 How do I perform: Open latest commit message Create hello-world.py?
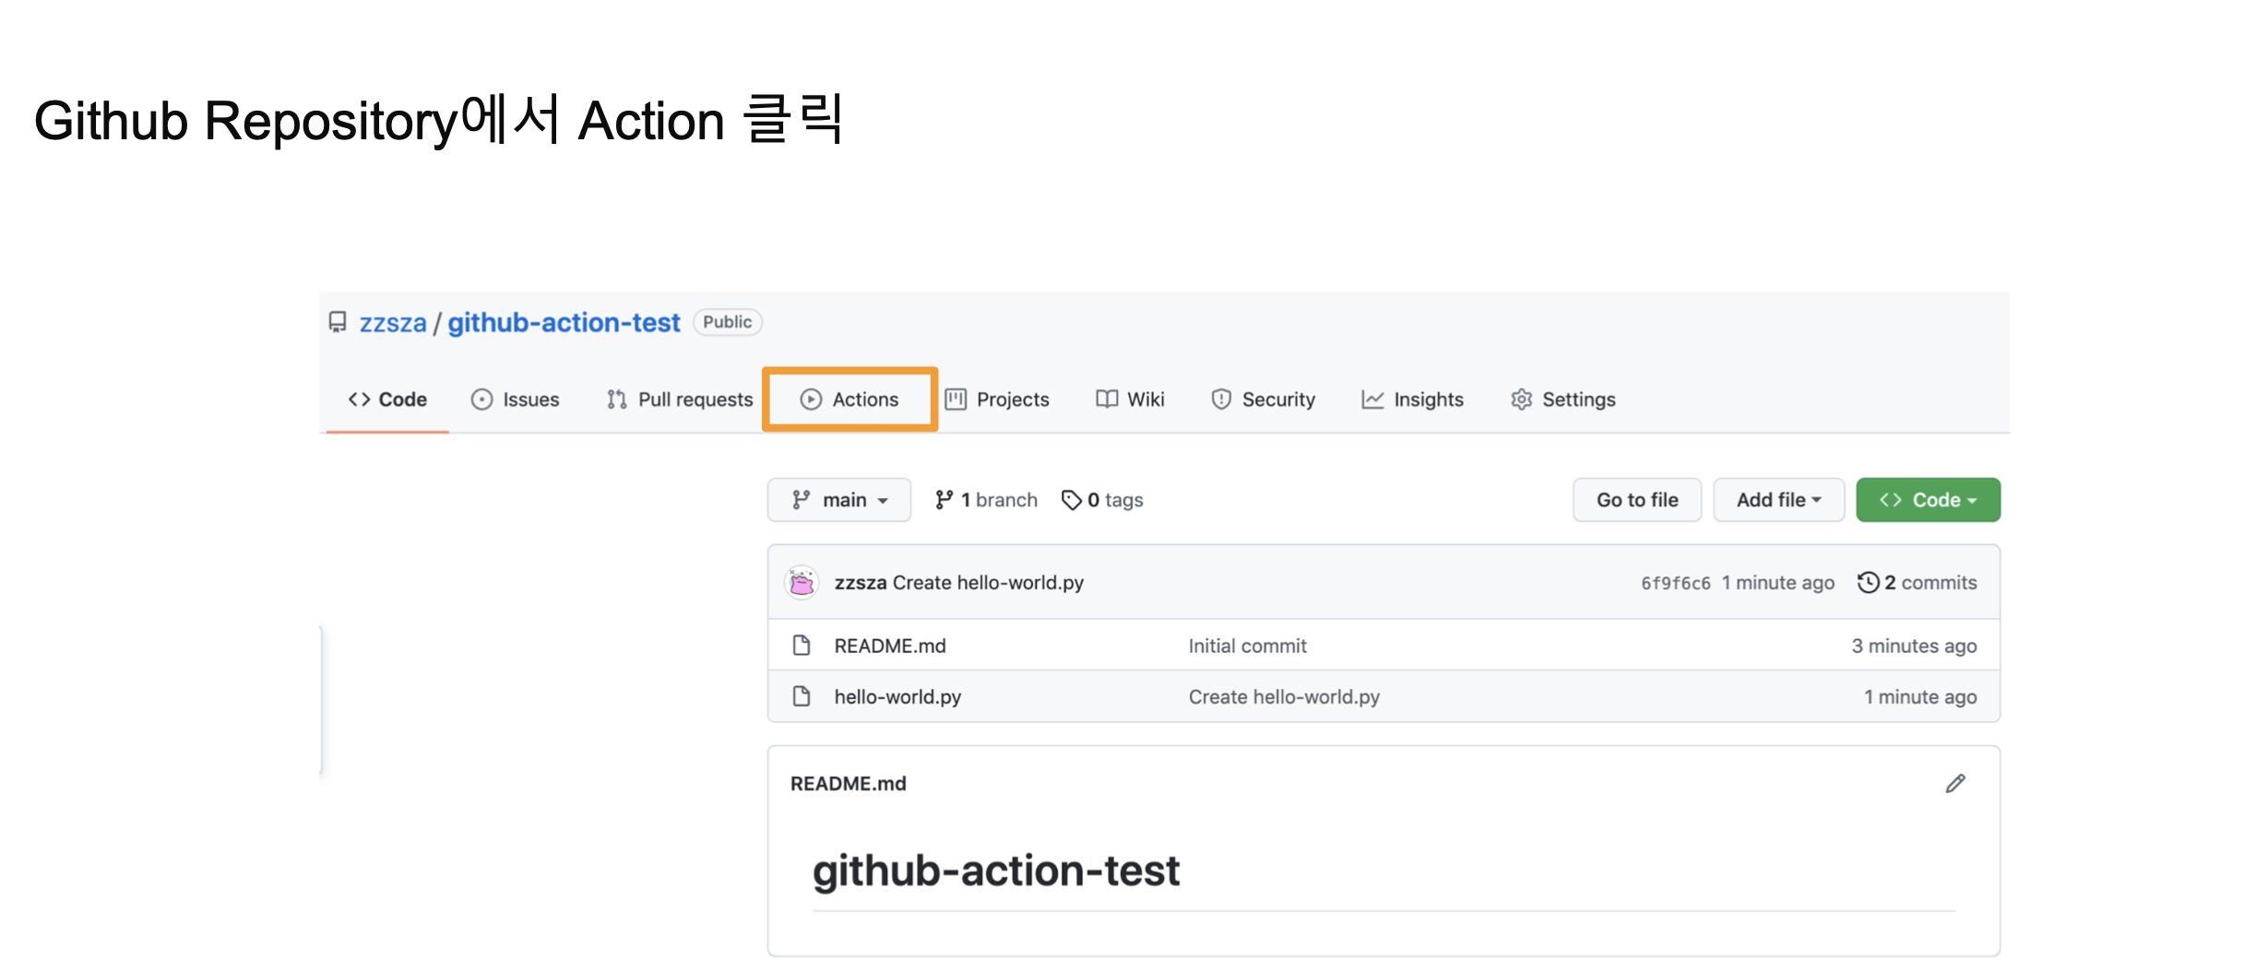pos(988,583)
